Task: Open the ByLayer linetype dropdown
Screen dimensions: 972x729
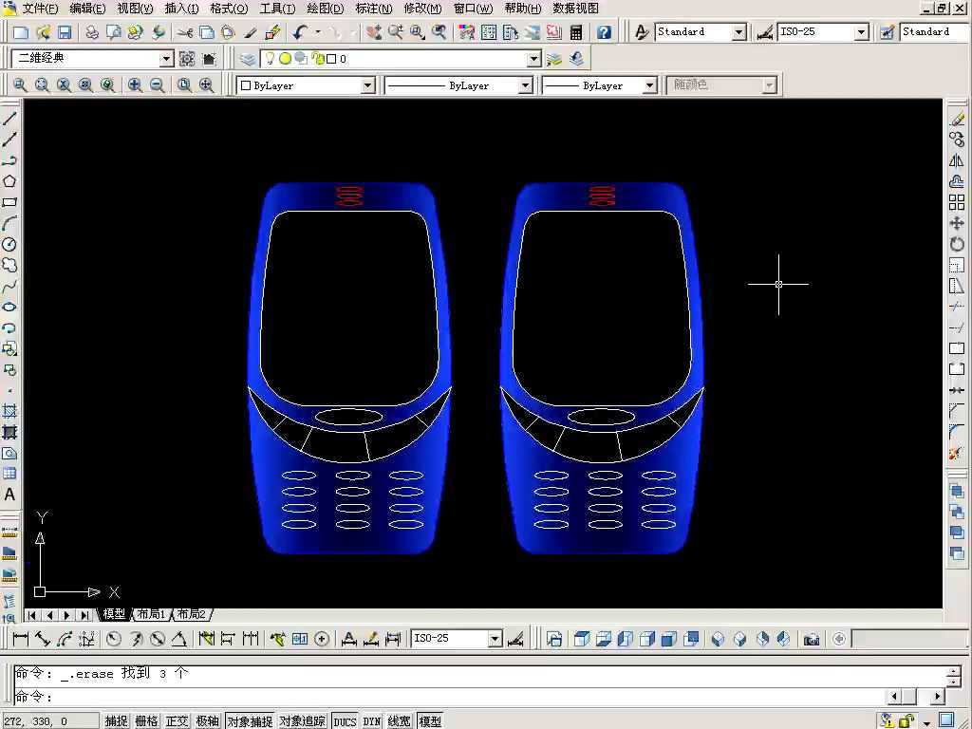Action: pyautogui.click(x=525, y=84)
